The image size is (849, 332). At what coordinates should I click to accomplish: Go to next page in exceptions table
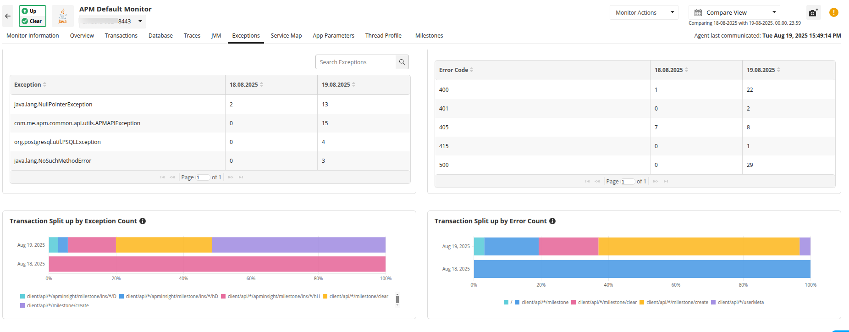tap(231, 177)
